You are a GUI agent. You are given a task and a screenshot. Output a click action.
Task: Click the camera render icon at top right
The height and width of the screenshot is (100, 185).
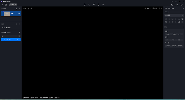point(172,5)
